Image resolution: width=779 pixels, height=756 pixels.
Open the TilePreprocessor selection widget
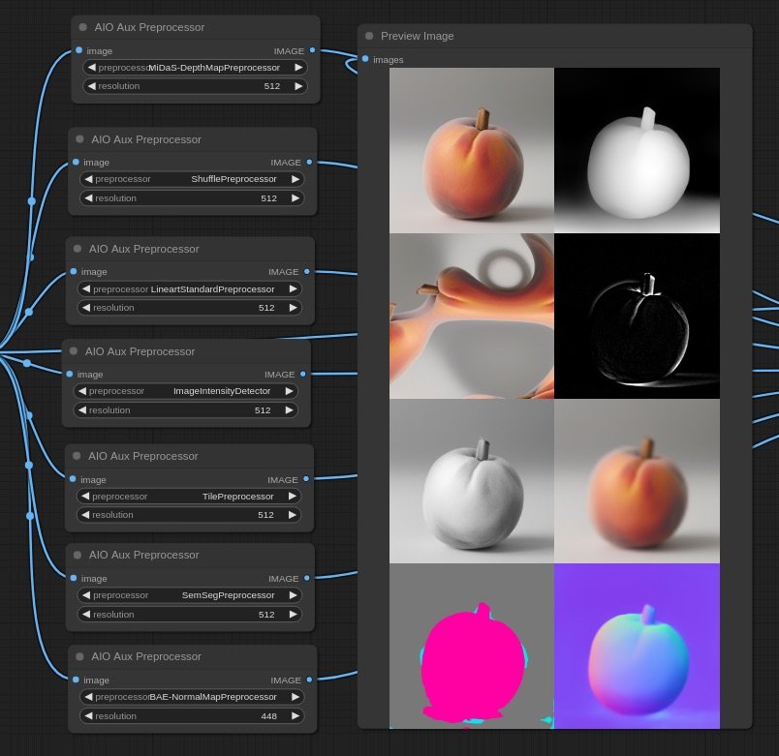(x=189, y=496)
